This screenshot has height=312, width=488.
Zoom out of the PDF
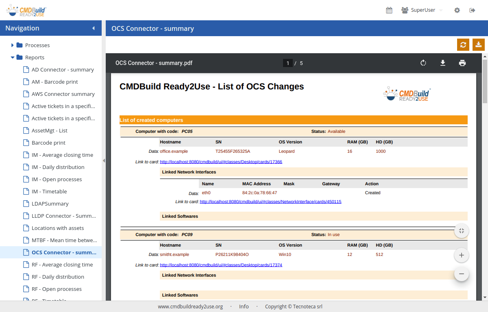click(x=461, y=274)
